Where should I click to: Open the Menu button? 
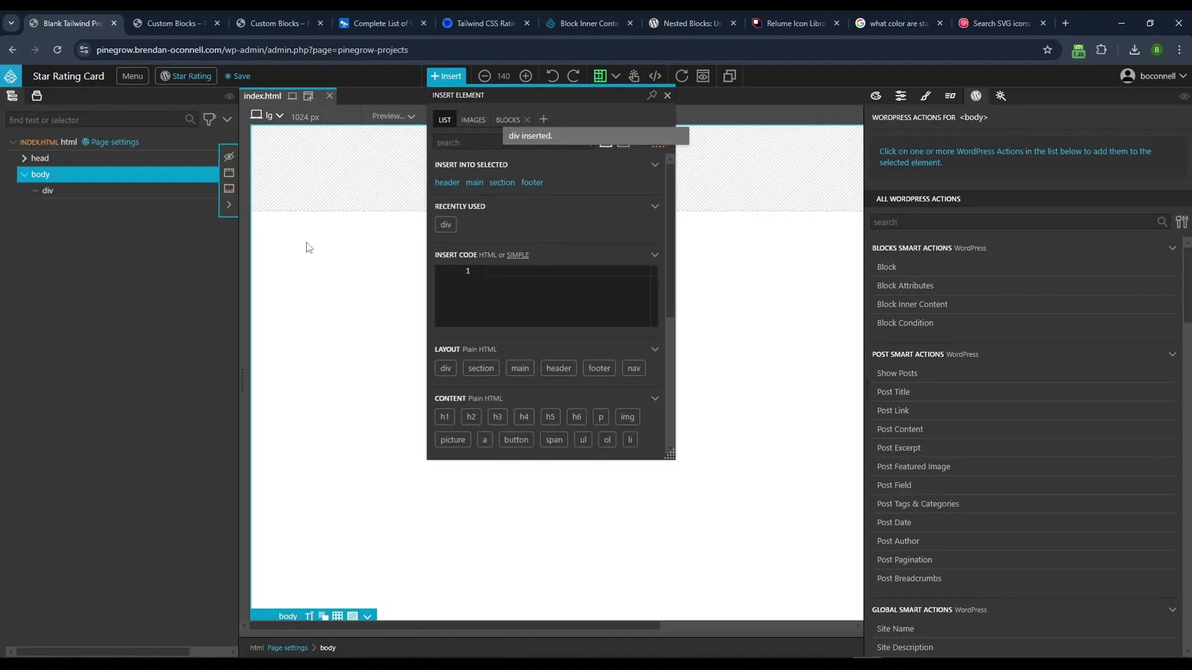[x=132, y=76]
